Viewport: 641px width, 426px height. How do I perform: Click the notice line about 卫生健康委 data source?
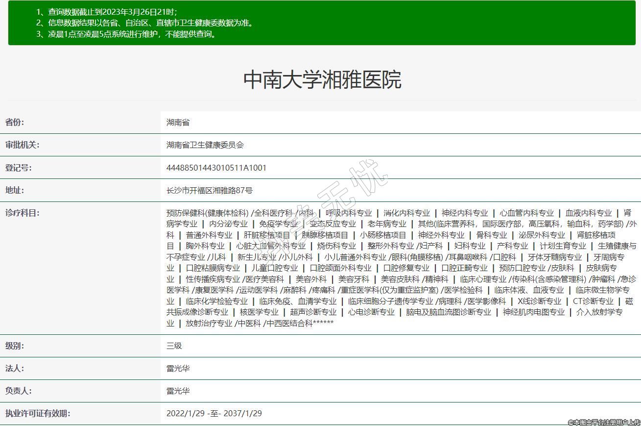144,23
